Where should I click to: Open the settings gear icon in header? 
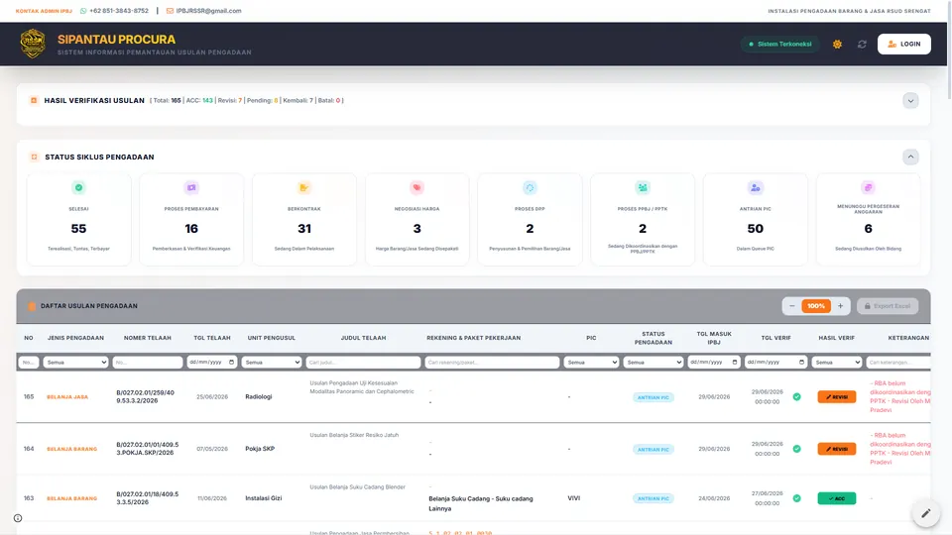tap(837, 45)
